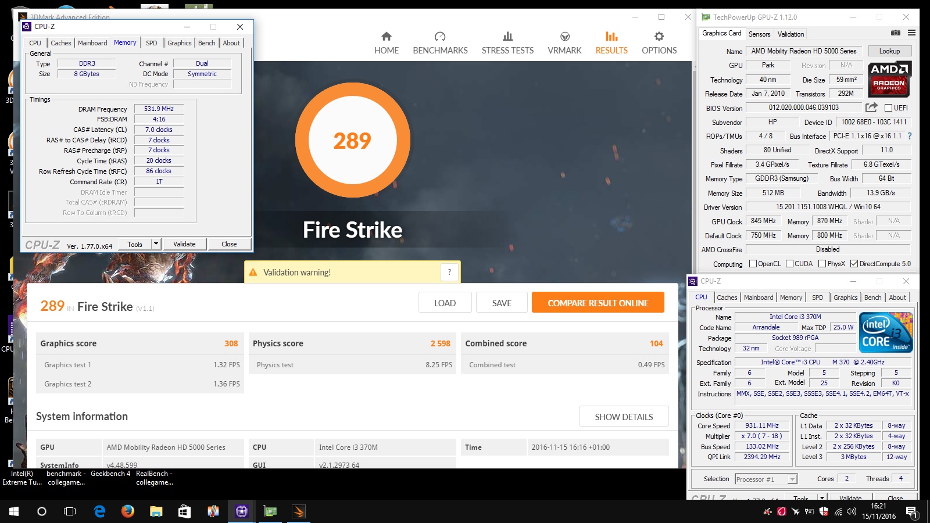Image resolution: width=930 pixels, height=523 pixels.
Task: Click the 289 score circle in 3DMark
Action: 352,141
